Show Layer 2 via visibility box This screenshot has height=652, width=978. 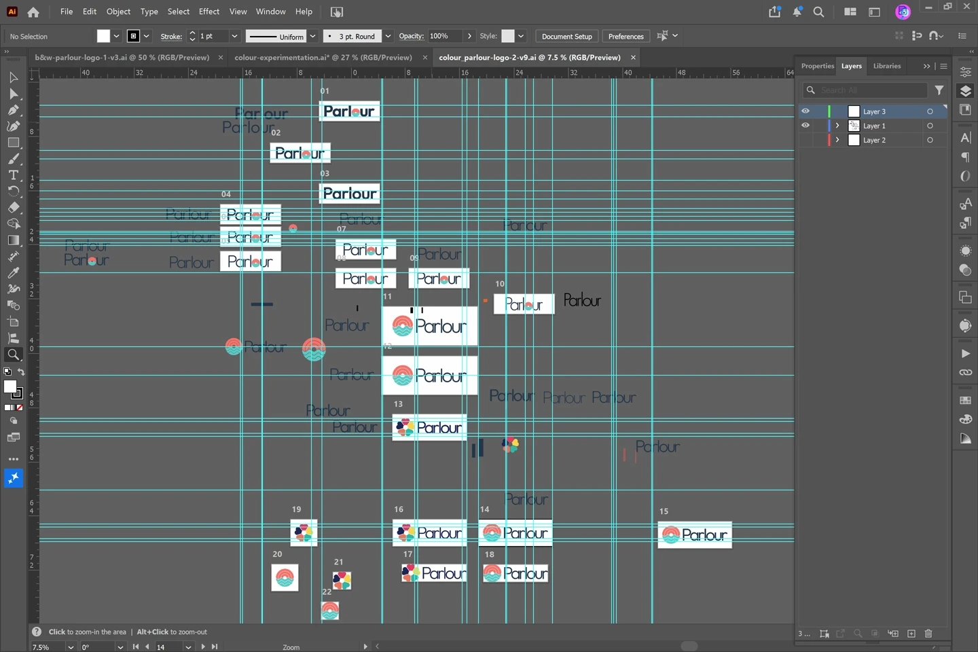805,140
